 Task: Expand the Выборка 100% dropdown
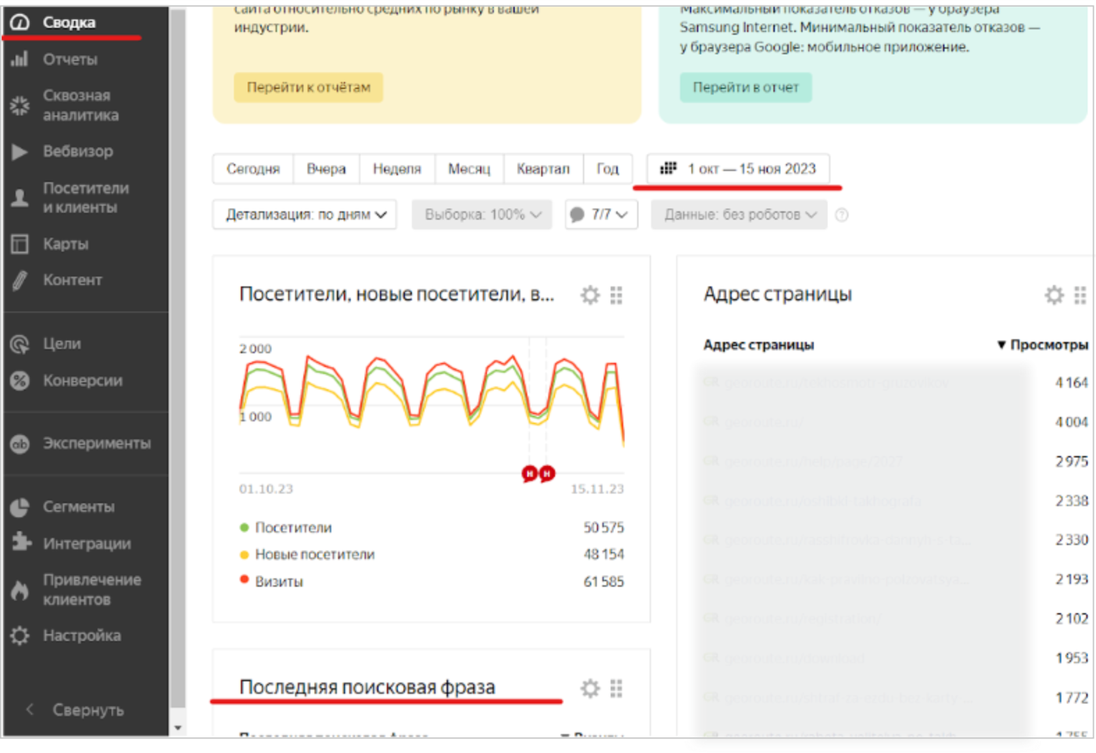pos(481,215)
